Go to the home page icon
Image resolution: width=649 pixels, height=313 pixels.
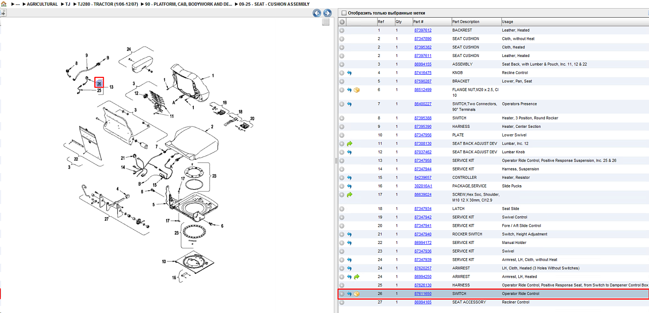[x=3, y=4]
